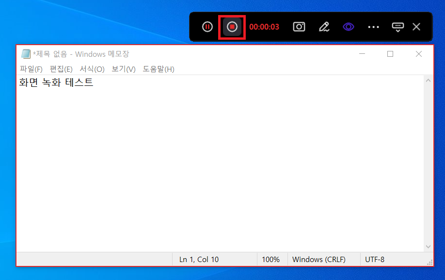Click the Notepad icon in the title bar

(26, 54)
